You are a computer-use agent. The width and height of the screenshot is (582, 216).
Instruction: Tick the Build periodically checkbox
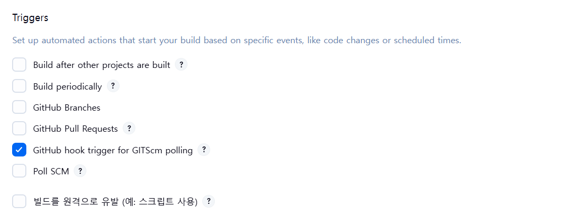click(19, 86)
